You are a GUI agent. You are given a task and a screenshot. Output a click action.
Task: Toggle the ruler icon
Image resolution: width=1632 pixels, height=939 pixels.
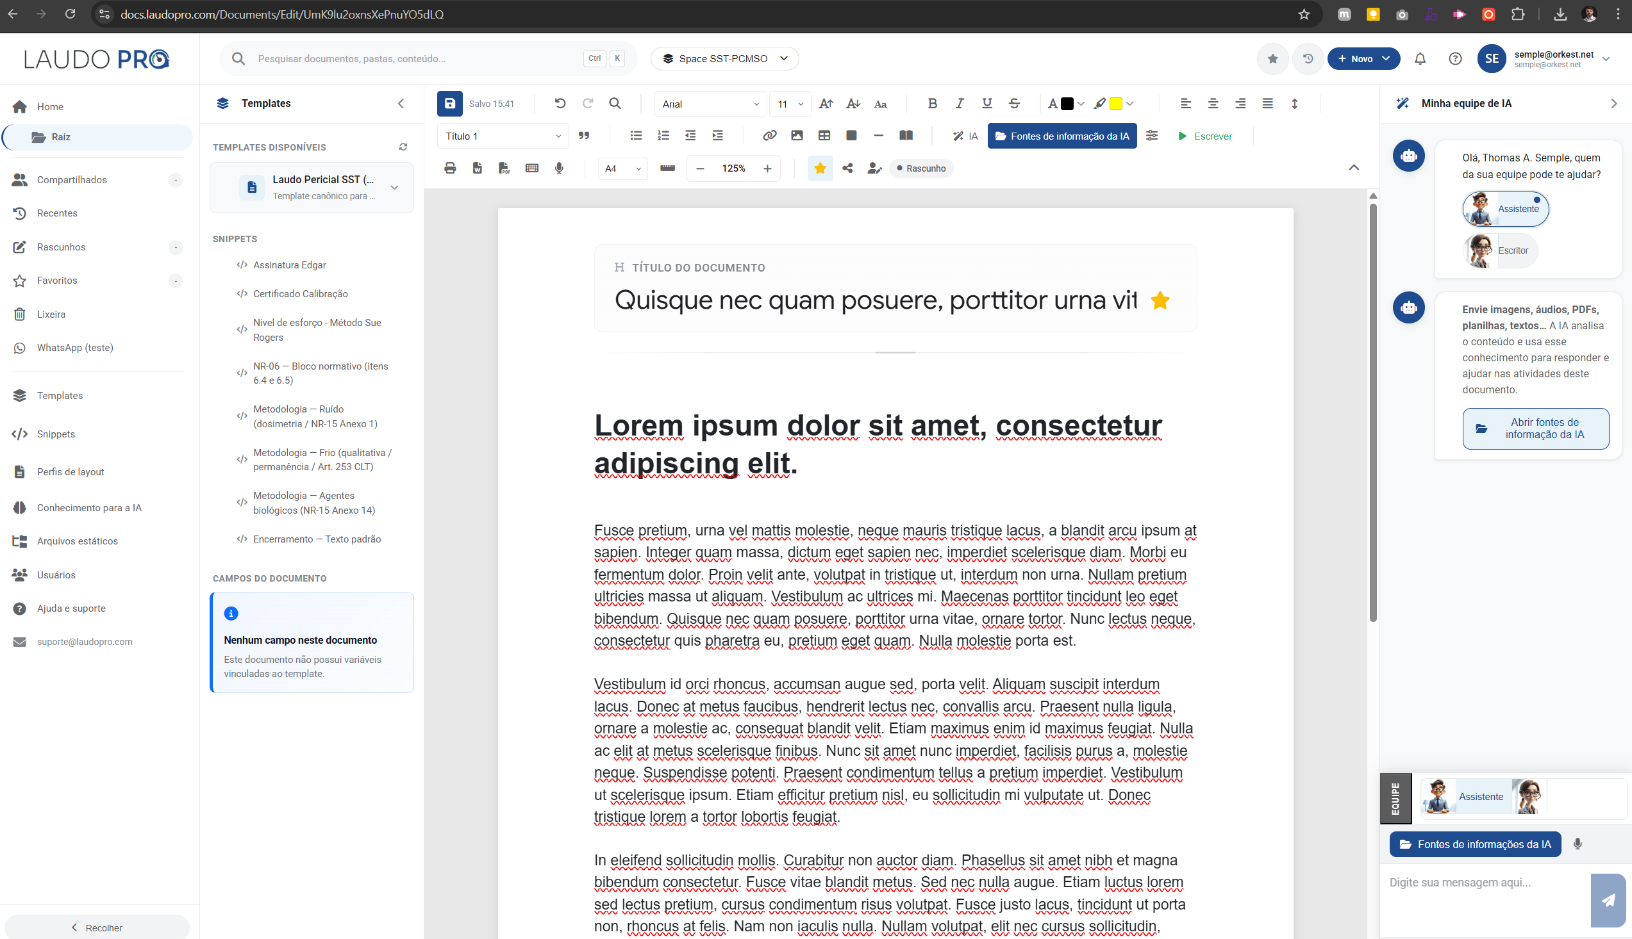667,168
